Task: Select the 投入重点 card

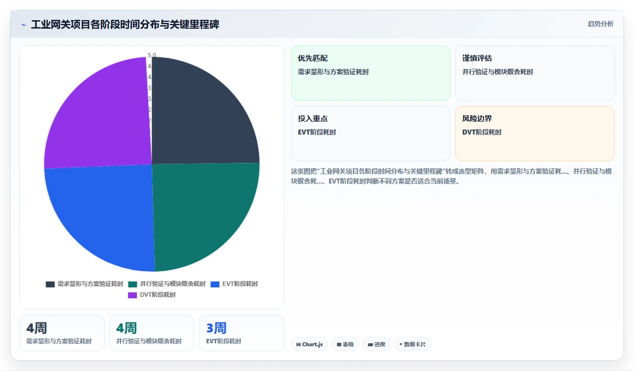Action: coord(370,134)
